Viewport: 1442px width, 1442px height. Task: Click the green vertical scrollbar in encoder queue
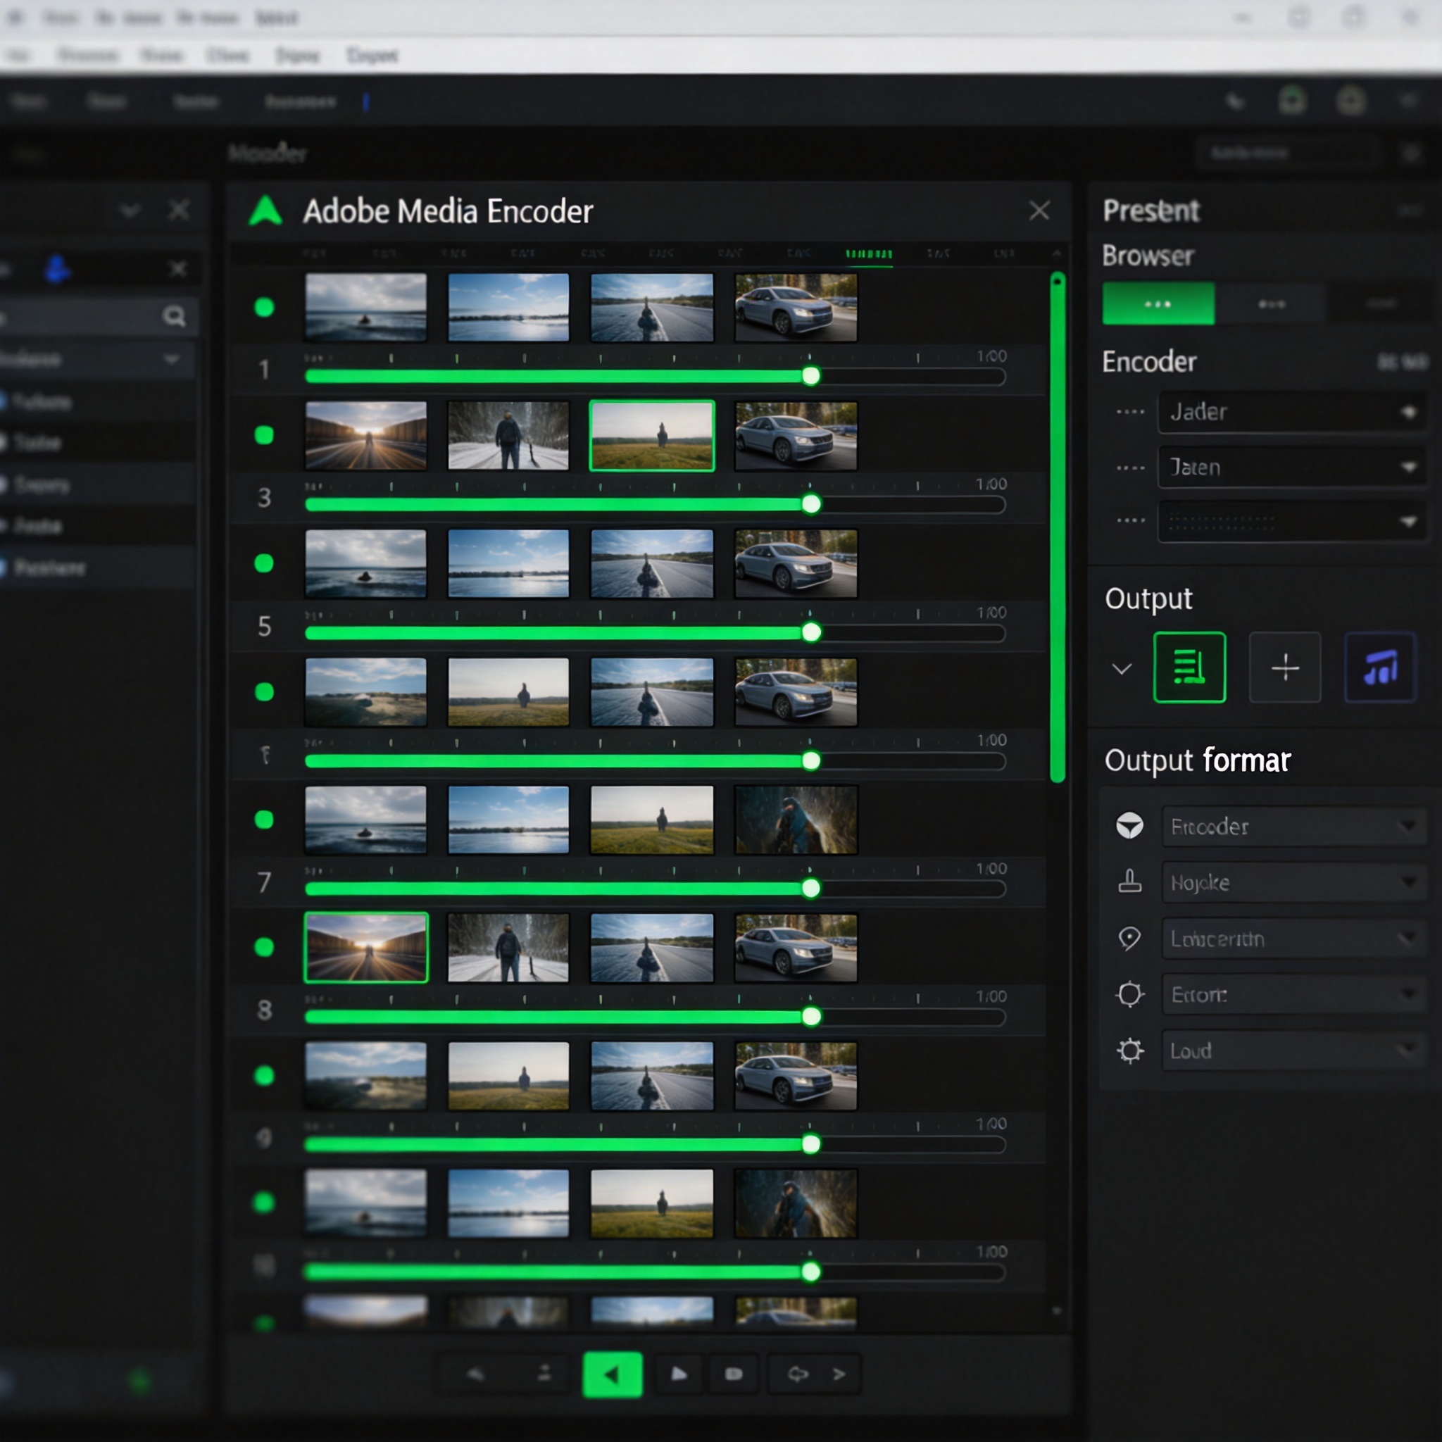[1057, 527]
